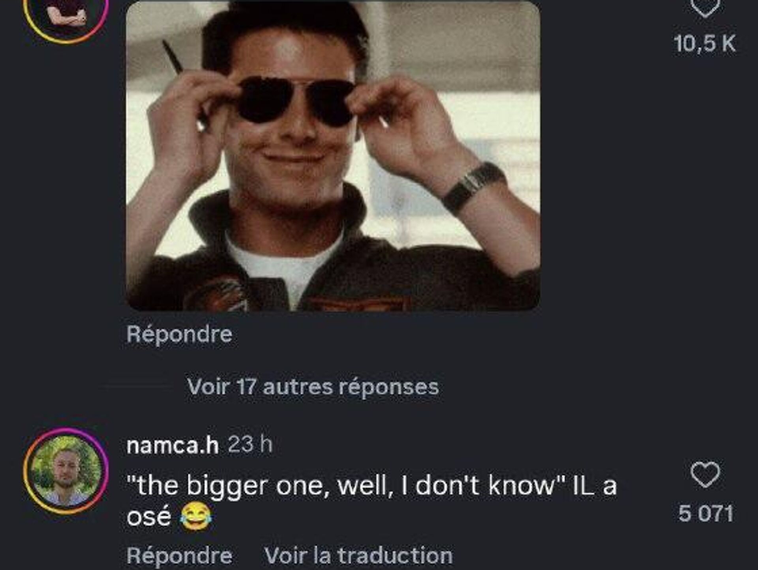Open the namca.h username link
Image resolution: width=758 pixels, height=570 pixels.
[x=173, y=446]
